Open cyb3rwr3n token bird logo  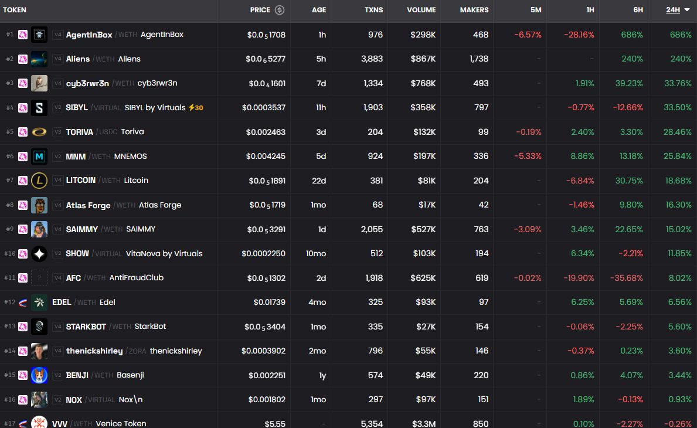39,83
